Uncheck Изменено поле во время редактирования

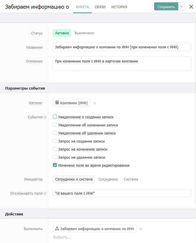pos(55,165)
